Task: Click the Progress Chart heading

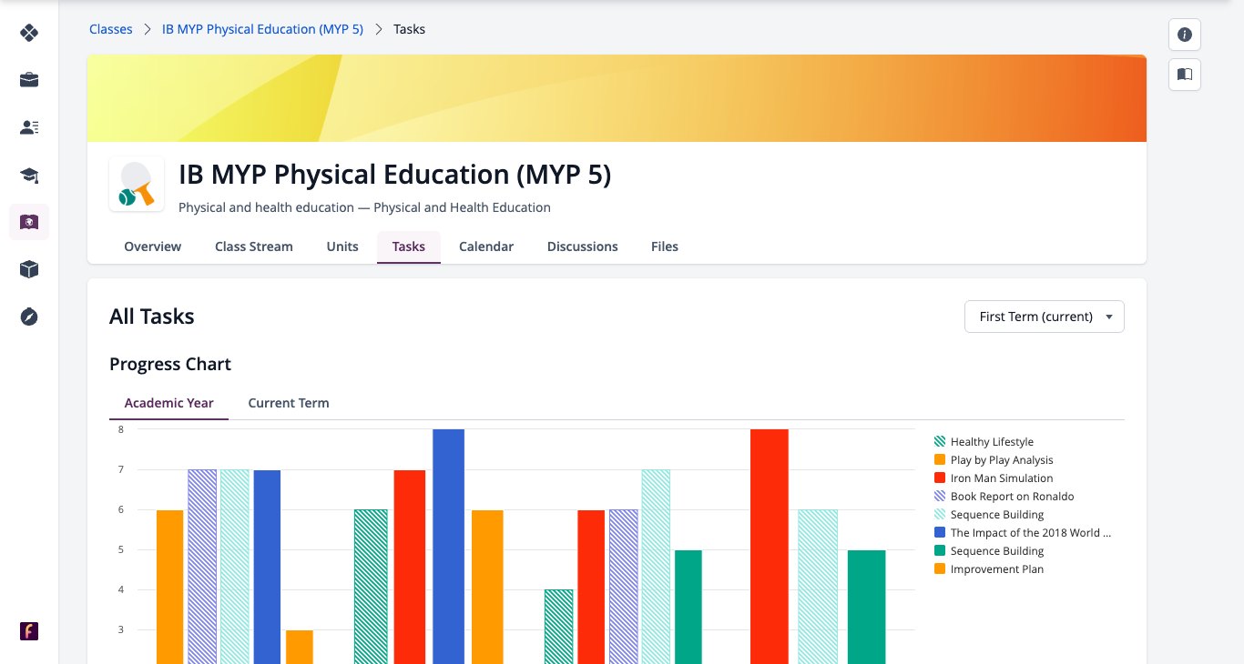Action: click(x=170, y=364)
